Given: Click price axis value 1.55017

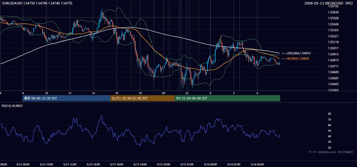Looking at the screenshot, I should coord(334,48).
